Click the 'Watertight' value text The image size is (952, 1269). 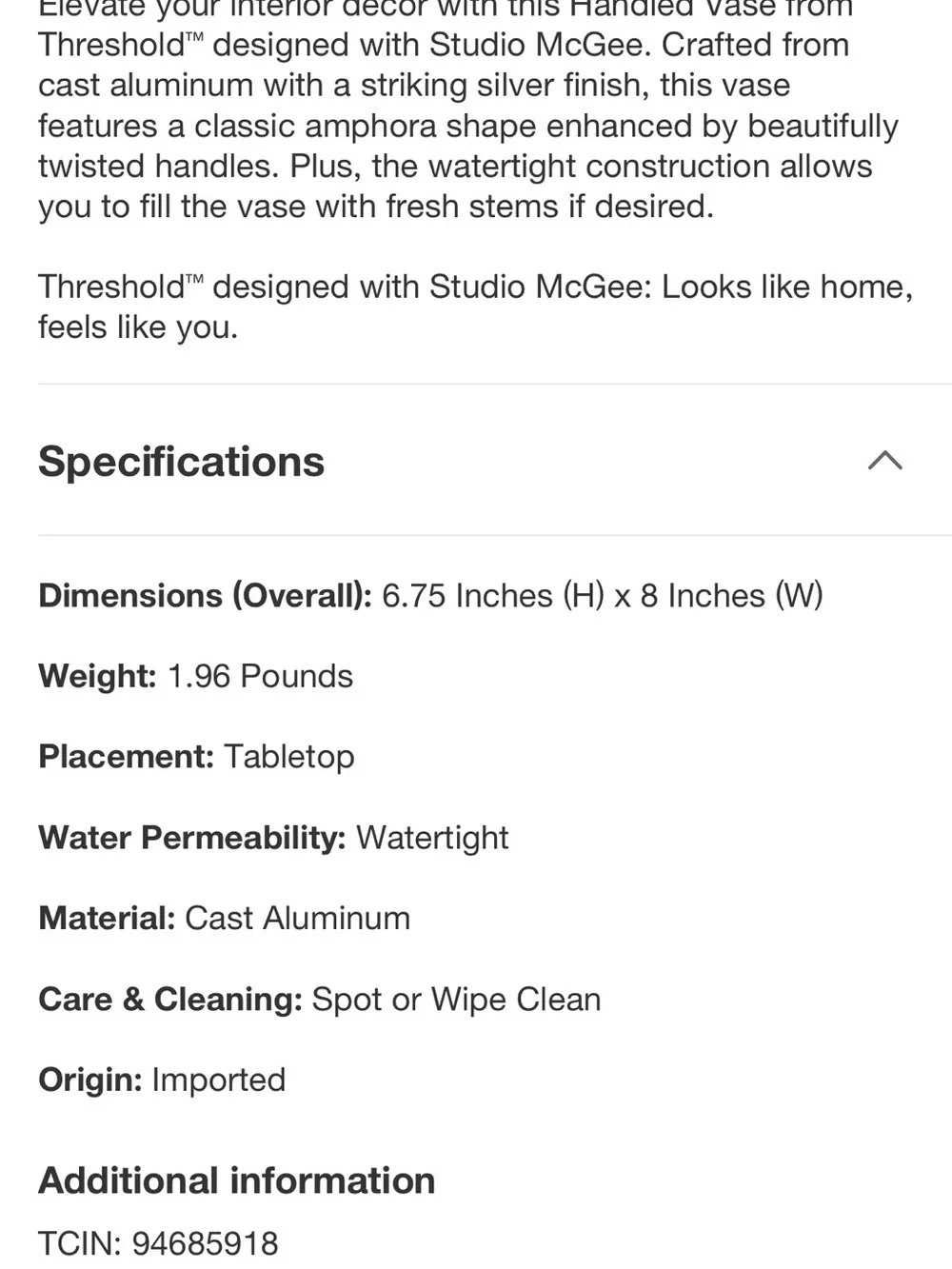coord(432,838)
